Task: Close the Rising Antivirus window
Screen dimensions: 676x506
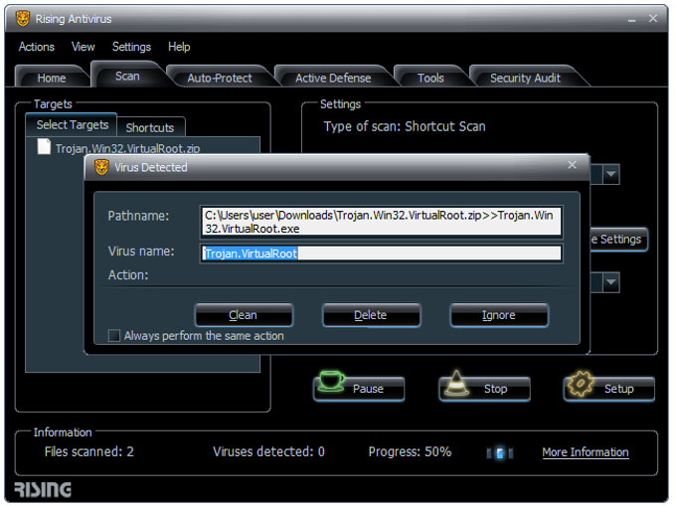Action: [653, 19]
